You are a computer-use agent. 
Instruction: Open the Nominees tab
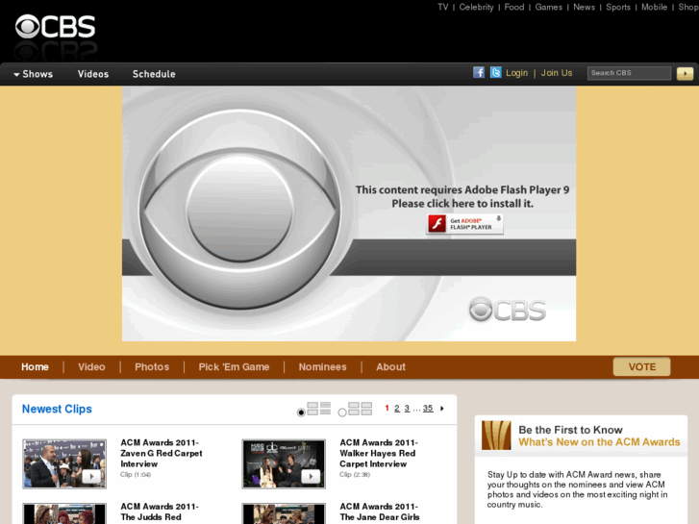tap(322, 367)
